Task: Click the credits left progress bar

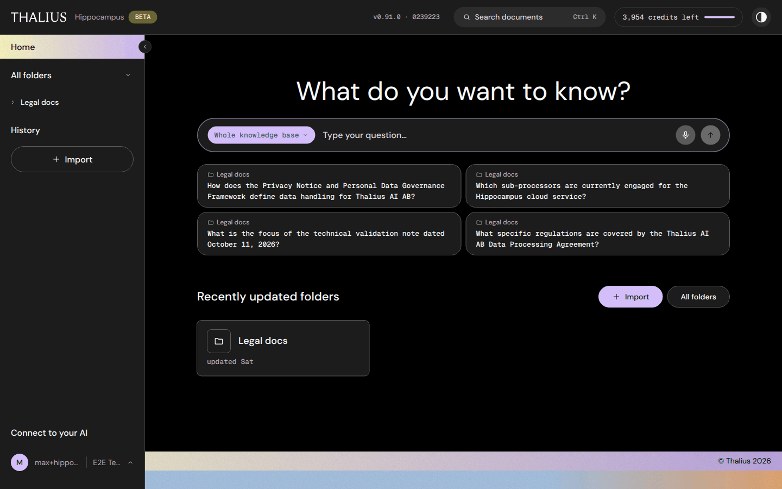Action: 720,17
